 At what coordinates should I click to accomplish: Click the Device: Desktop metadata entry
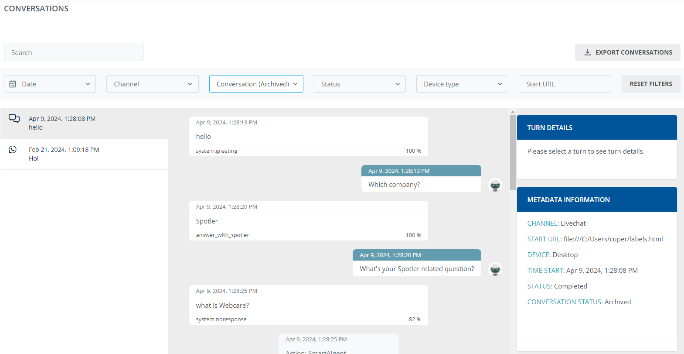552,254
